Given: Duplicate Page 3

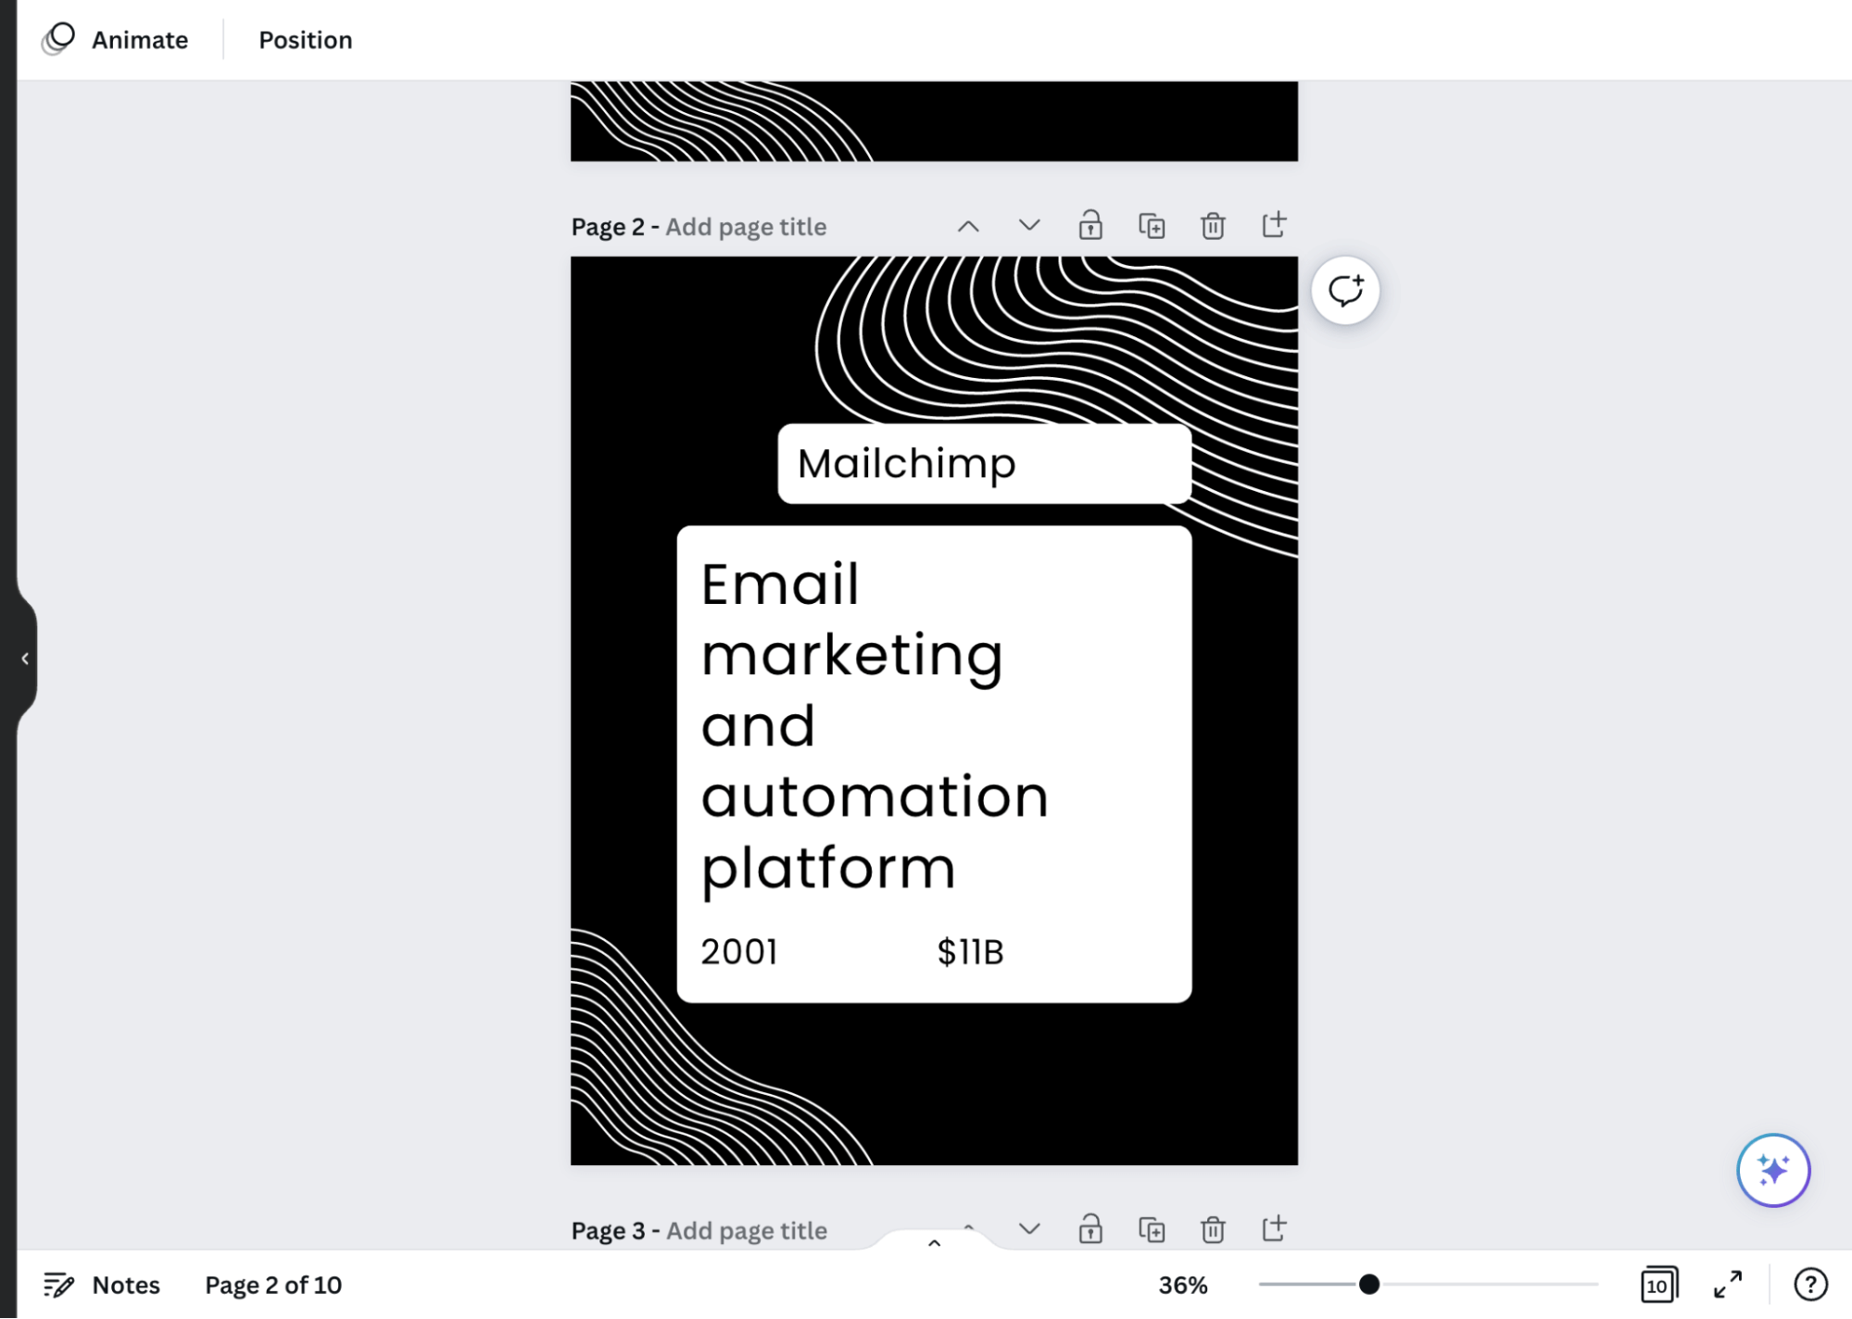Looking at the screenshot, I should pos(1152,1229).
